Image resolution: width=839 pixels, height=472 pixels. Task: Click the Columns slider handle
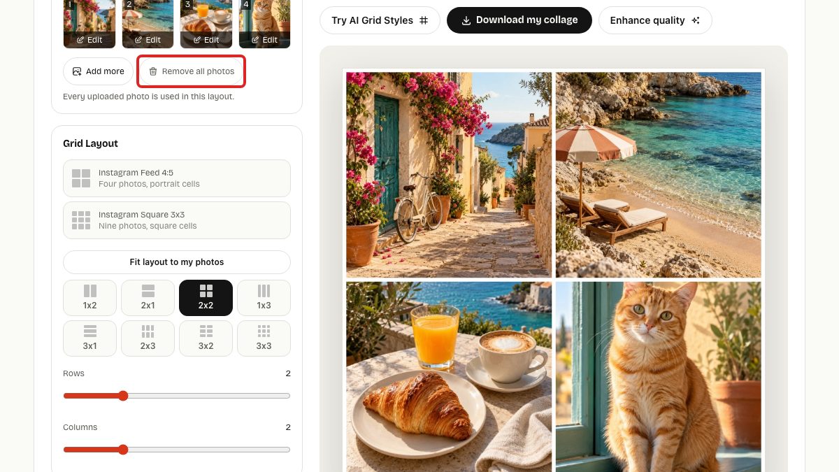coord(123,450)
